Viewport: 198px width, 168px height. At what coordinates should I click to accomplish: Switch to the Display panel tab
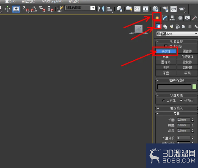pos(187,18)
